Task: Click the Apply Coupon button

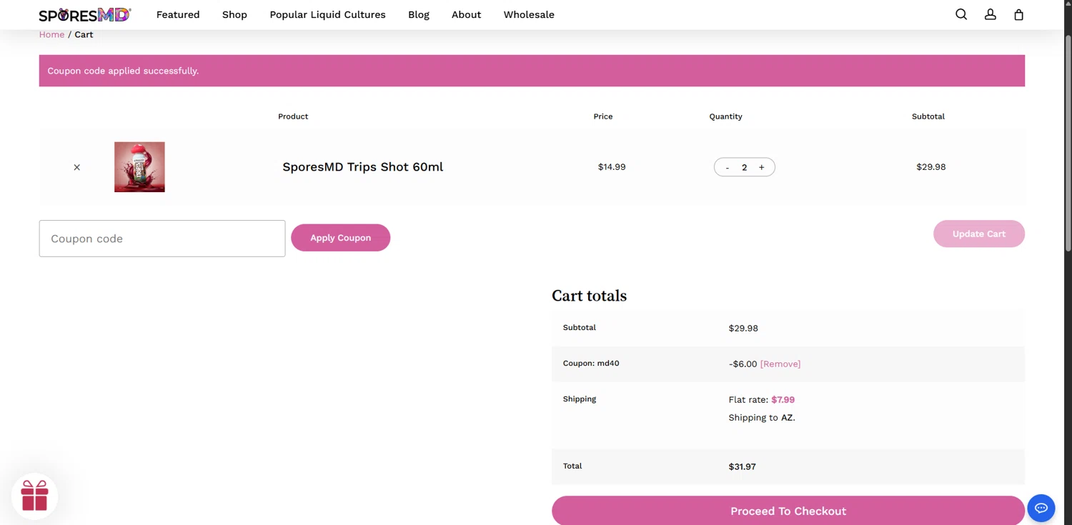Action: click(x=340, y=238)
